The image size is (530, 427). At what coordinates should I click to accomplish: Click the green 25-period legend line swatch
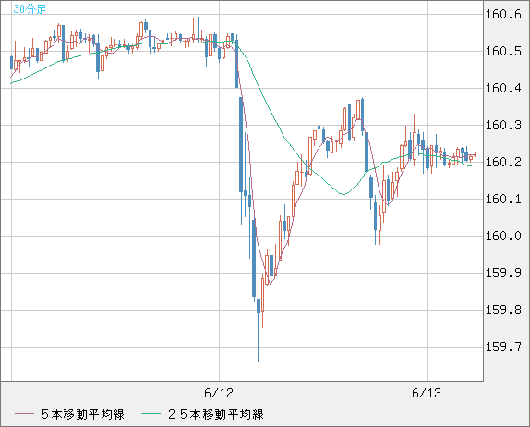151,414
